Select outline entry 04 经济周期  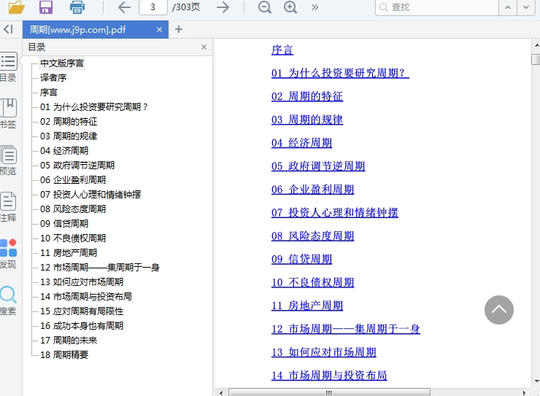click(64, 151)
